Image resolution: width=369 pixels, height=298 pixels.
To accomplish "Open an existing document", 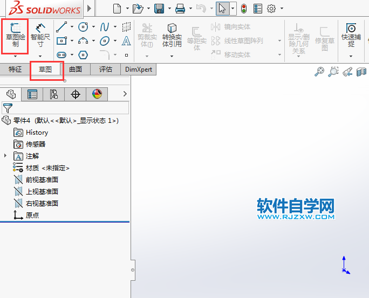I will [x=138, y=9].
